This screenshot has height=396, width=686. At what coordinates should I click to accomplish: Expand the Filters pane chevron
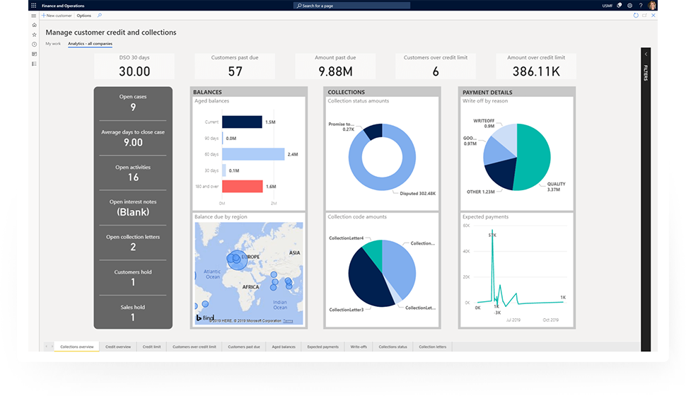(x=646, y=54)
